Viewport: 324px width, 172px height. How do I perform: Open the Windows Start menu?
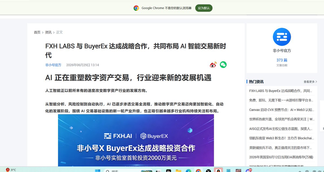coord(97,171)
